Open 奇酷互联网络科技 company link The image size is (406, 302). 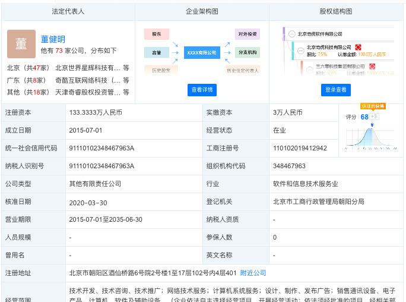(x=87, y=80)
